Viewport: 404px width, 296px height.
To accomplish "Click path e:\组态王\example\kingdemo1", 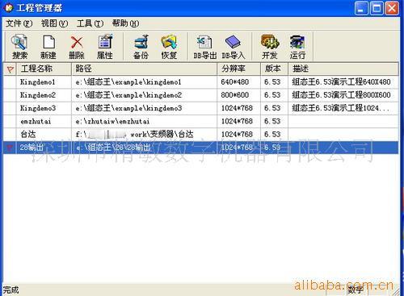I will point(128,82).
